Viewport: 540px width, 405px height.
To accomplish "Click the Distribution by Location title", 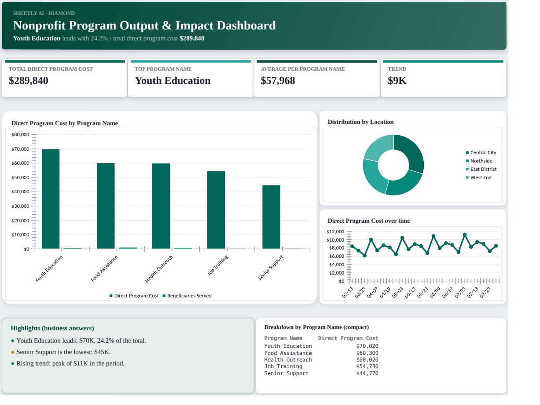I will pos(360,122).
